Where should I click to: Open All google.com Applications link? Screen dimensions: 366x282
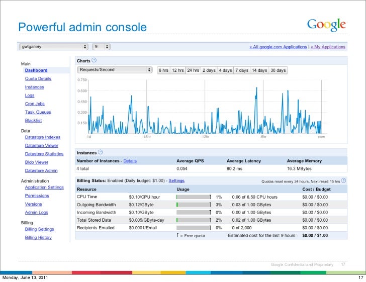pos(278,47)
